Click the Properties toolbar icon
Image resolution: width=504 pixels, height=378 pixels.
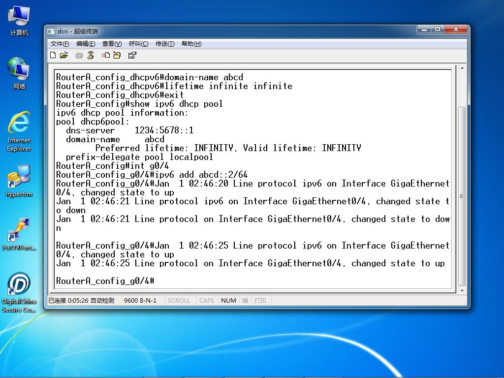click(x=132, y=55)
